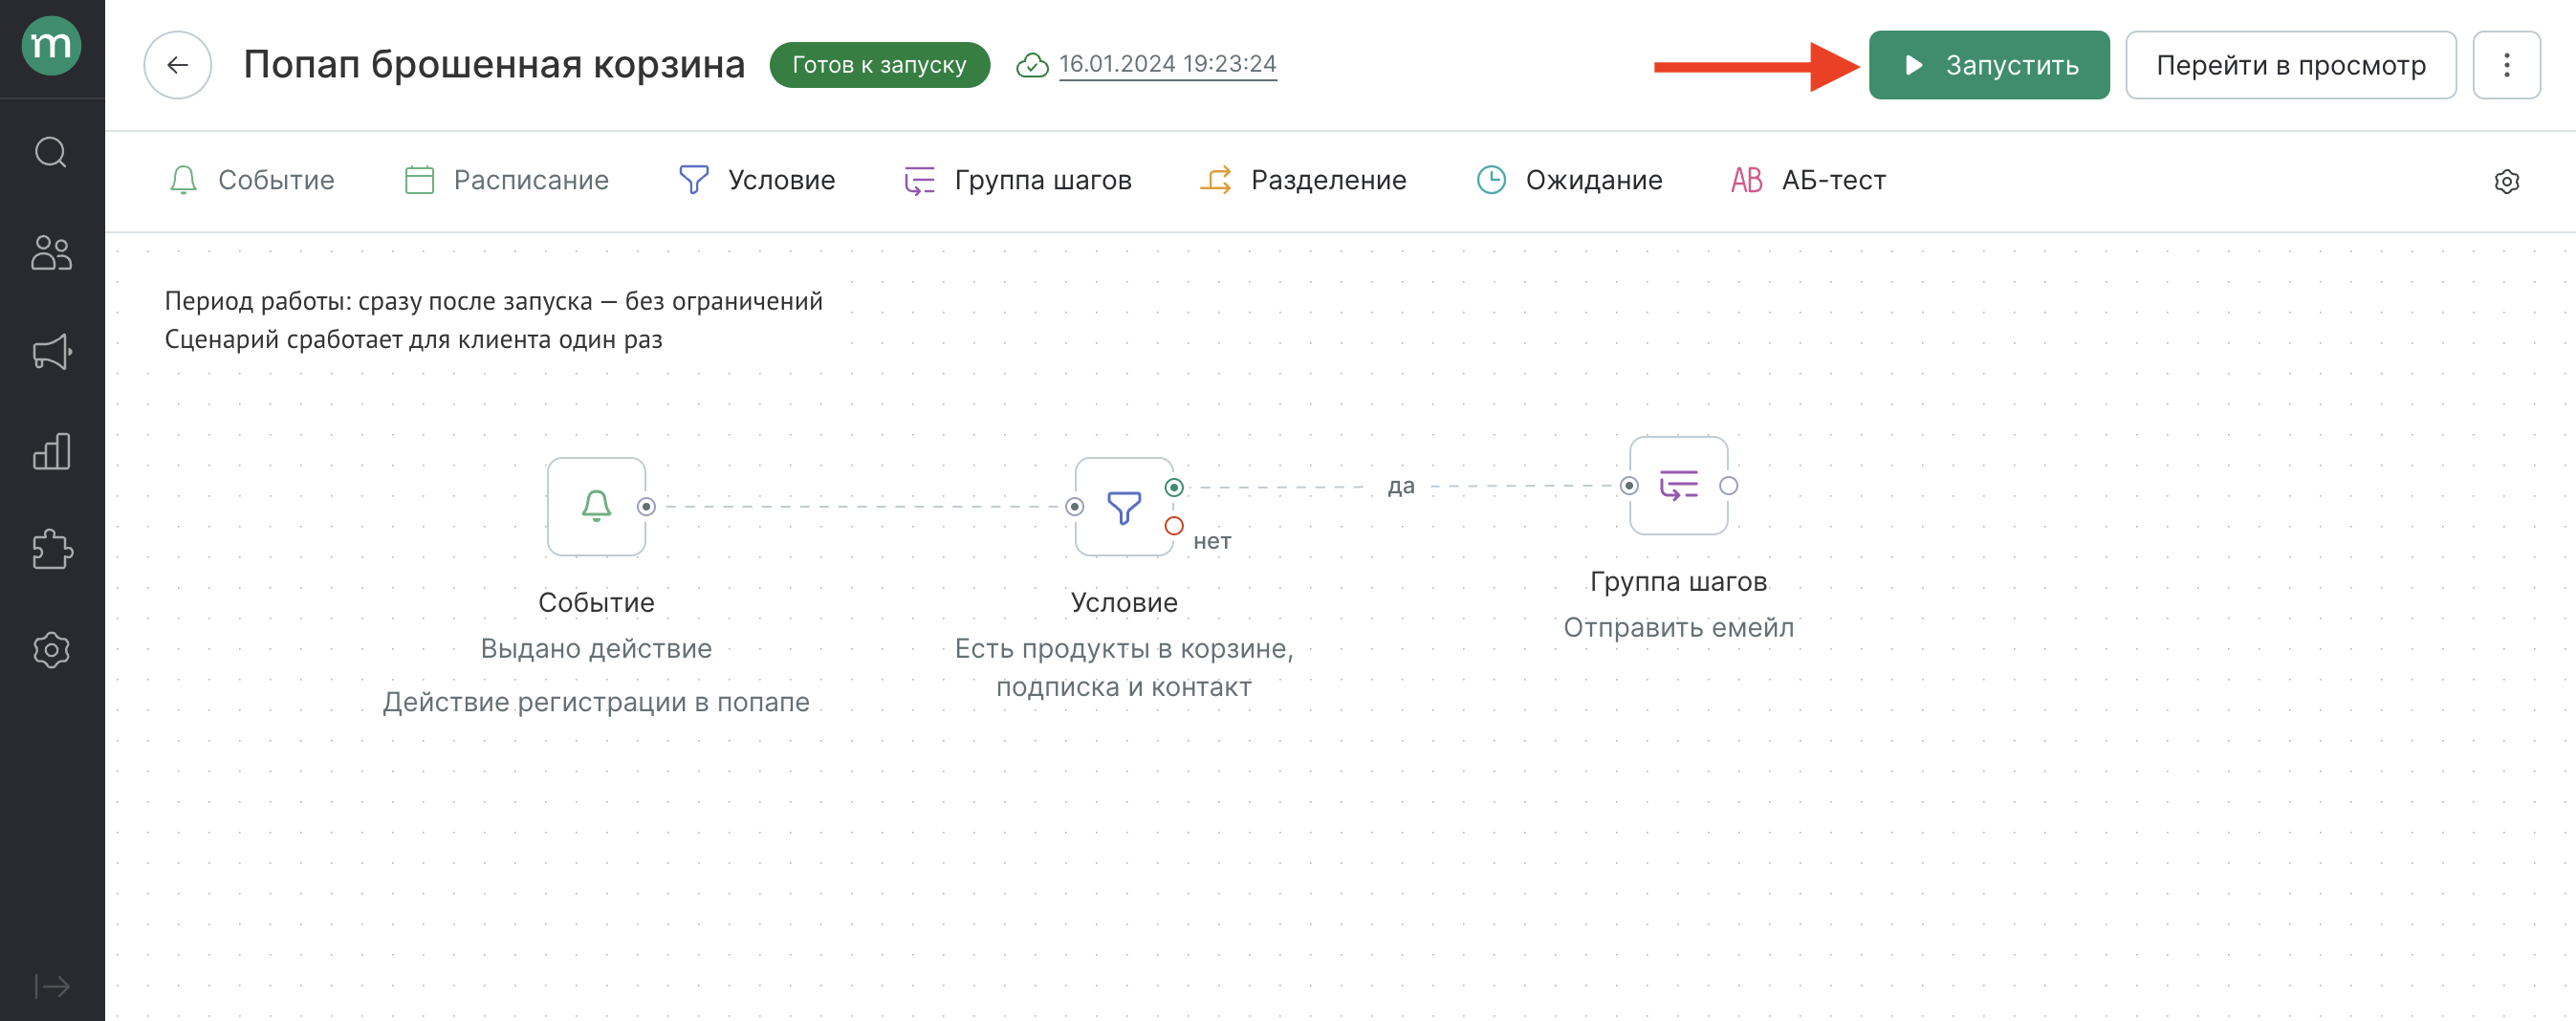Select the Условие funnel node on canvas
The image size is (2576, 1021).
point(1124,506)
